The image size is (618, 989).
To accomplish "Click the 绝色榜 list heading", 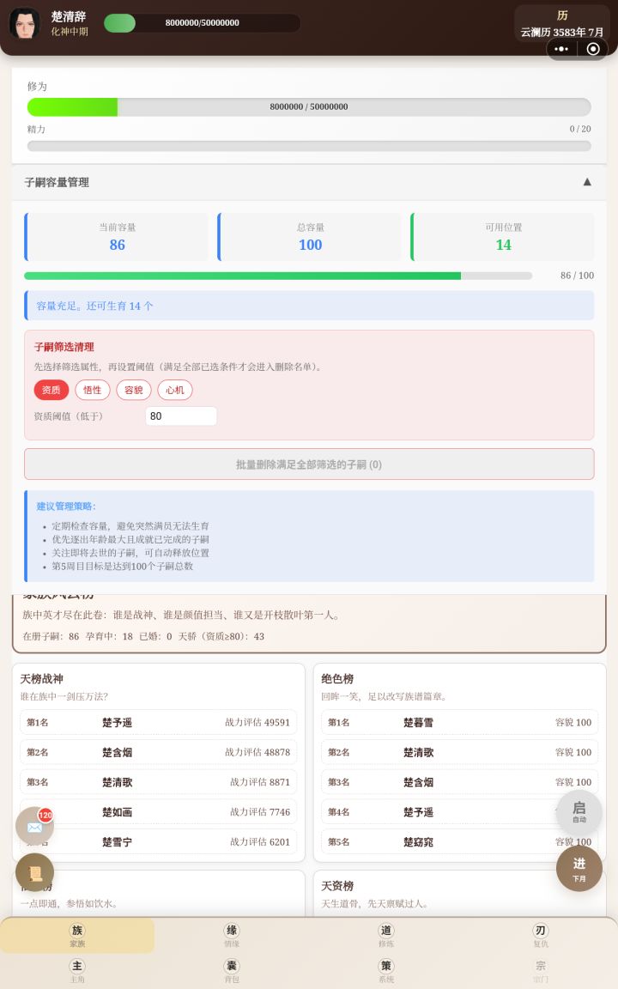I will (x=337, y=679).
